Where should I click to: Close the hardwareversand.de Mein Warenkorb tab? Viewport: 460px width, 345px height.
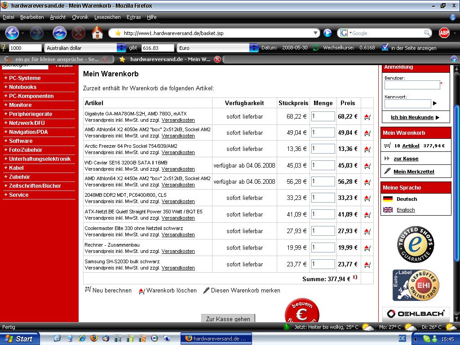[217, 59]
